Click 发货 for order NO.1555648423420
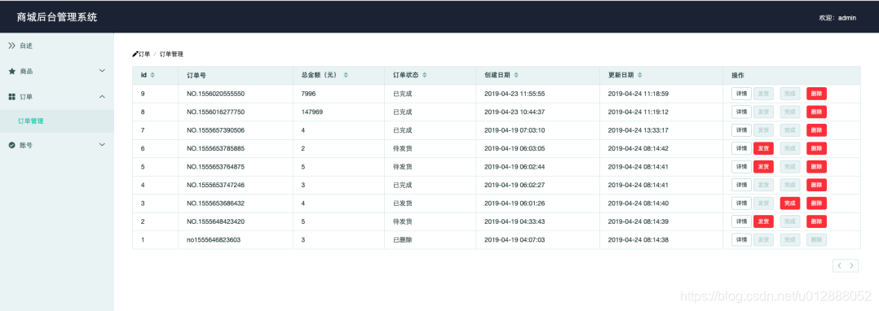 763,221
